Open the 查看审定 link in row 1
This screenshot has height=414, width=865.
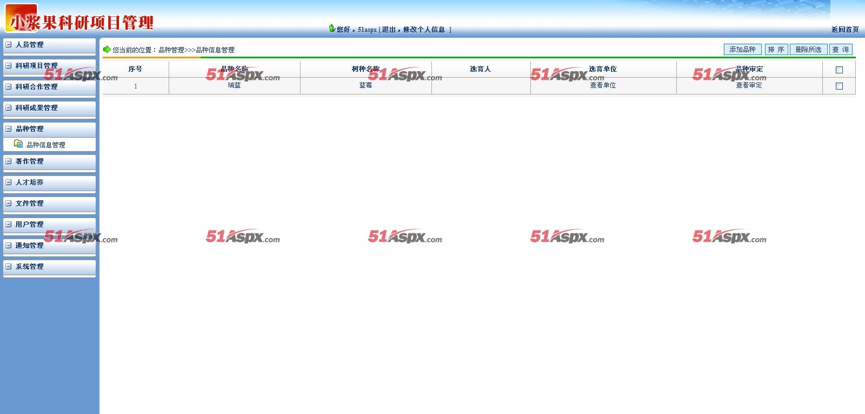tap(749, 85)
